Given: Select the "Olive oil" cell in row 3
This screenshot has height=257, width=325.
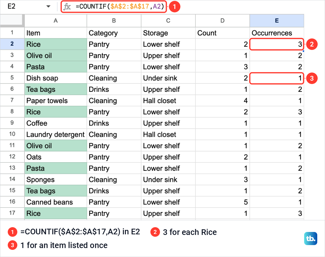Looking at the screenshot, I should [56, 55].
